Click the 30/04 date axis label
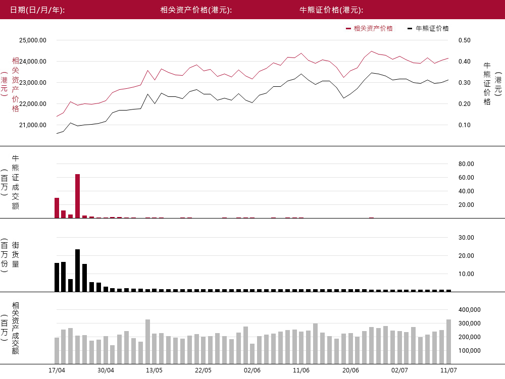Screen dimensions: 505x379 [x=106, y=370]
